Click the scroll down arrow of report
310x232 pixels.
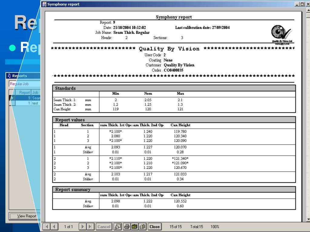point(308,219)
